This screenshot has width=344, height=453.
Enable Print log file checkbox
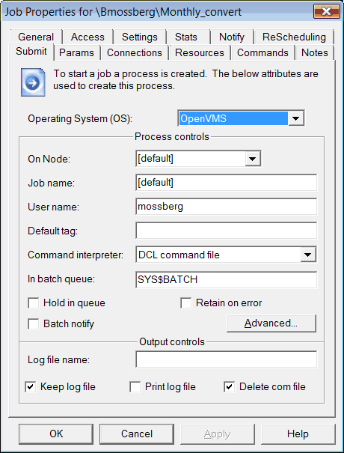(135, 387)
